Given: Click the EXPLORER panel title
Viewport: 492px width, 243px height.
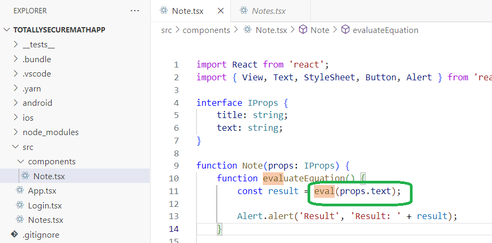Looking at the screenshot, I should (30, 11).
